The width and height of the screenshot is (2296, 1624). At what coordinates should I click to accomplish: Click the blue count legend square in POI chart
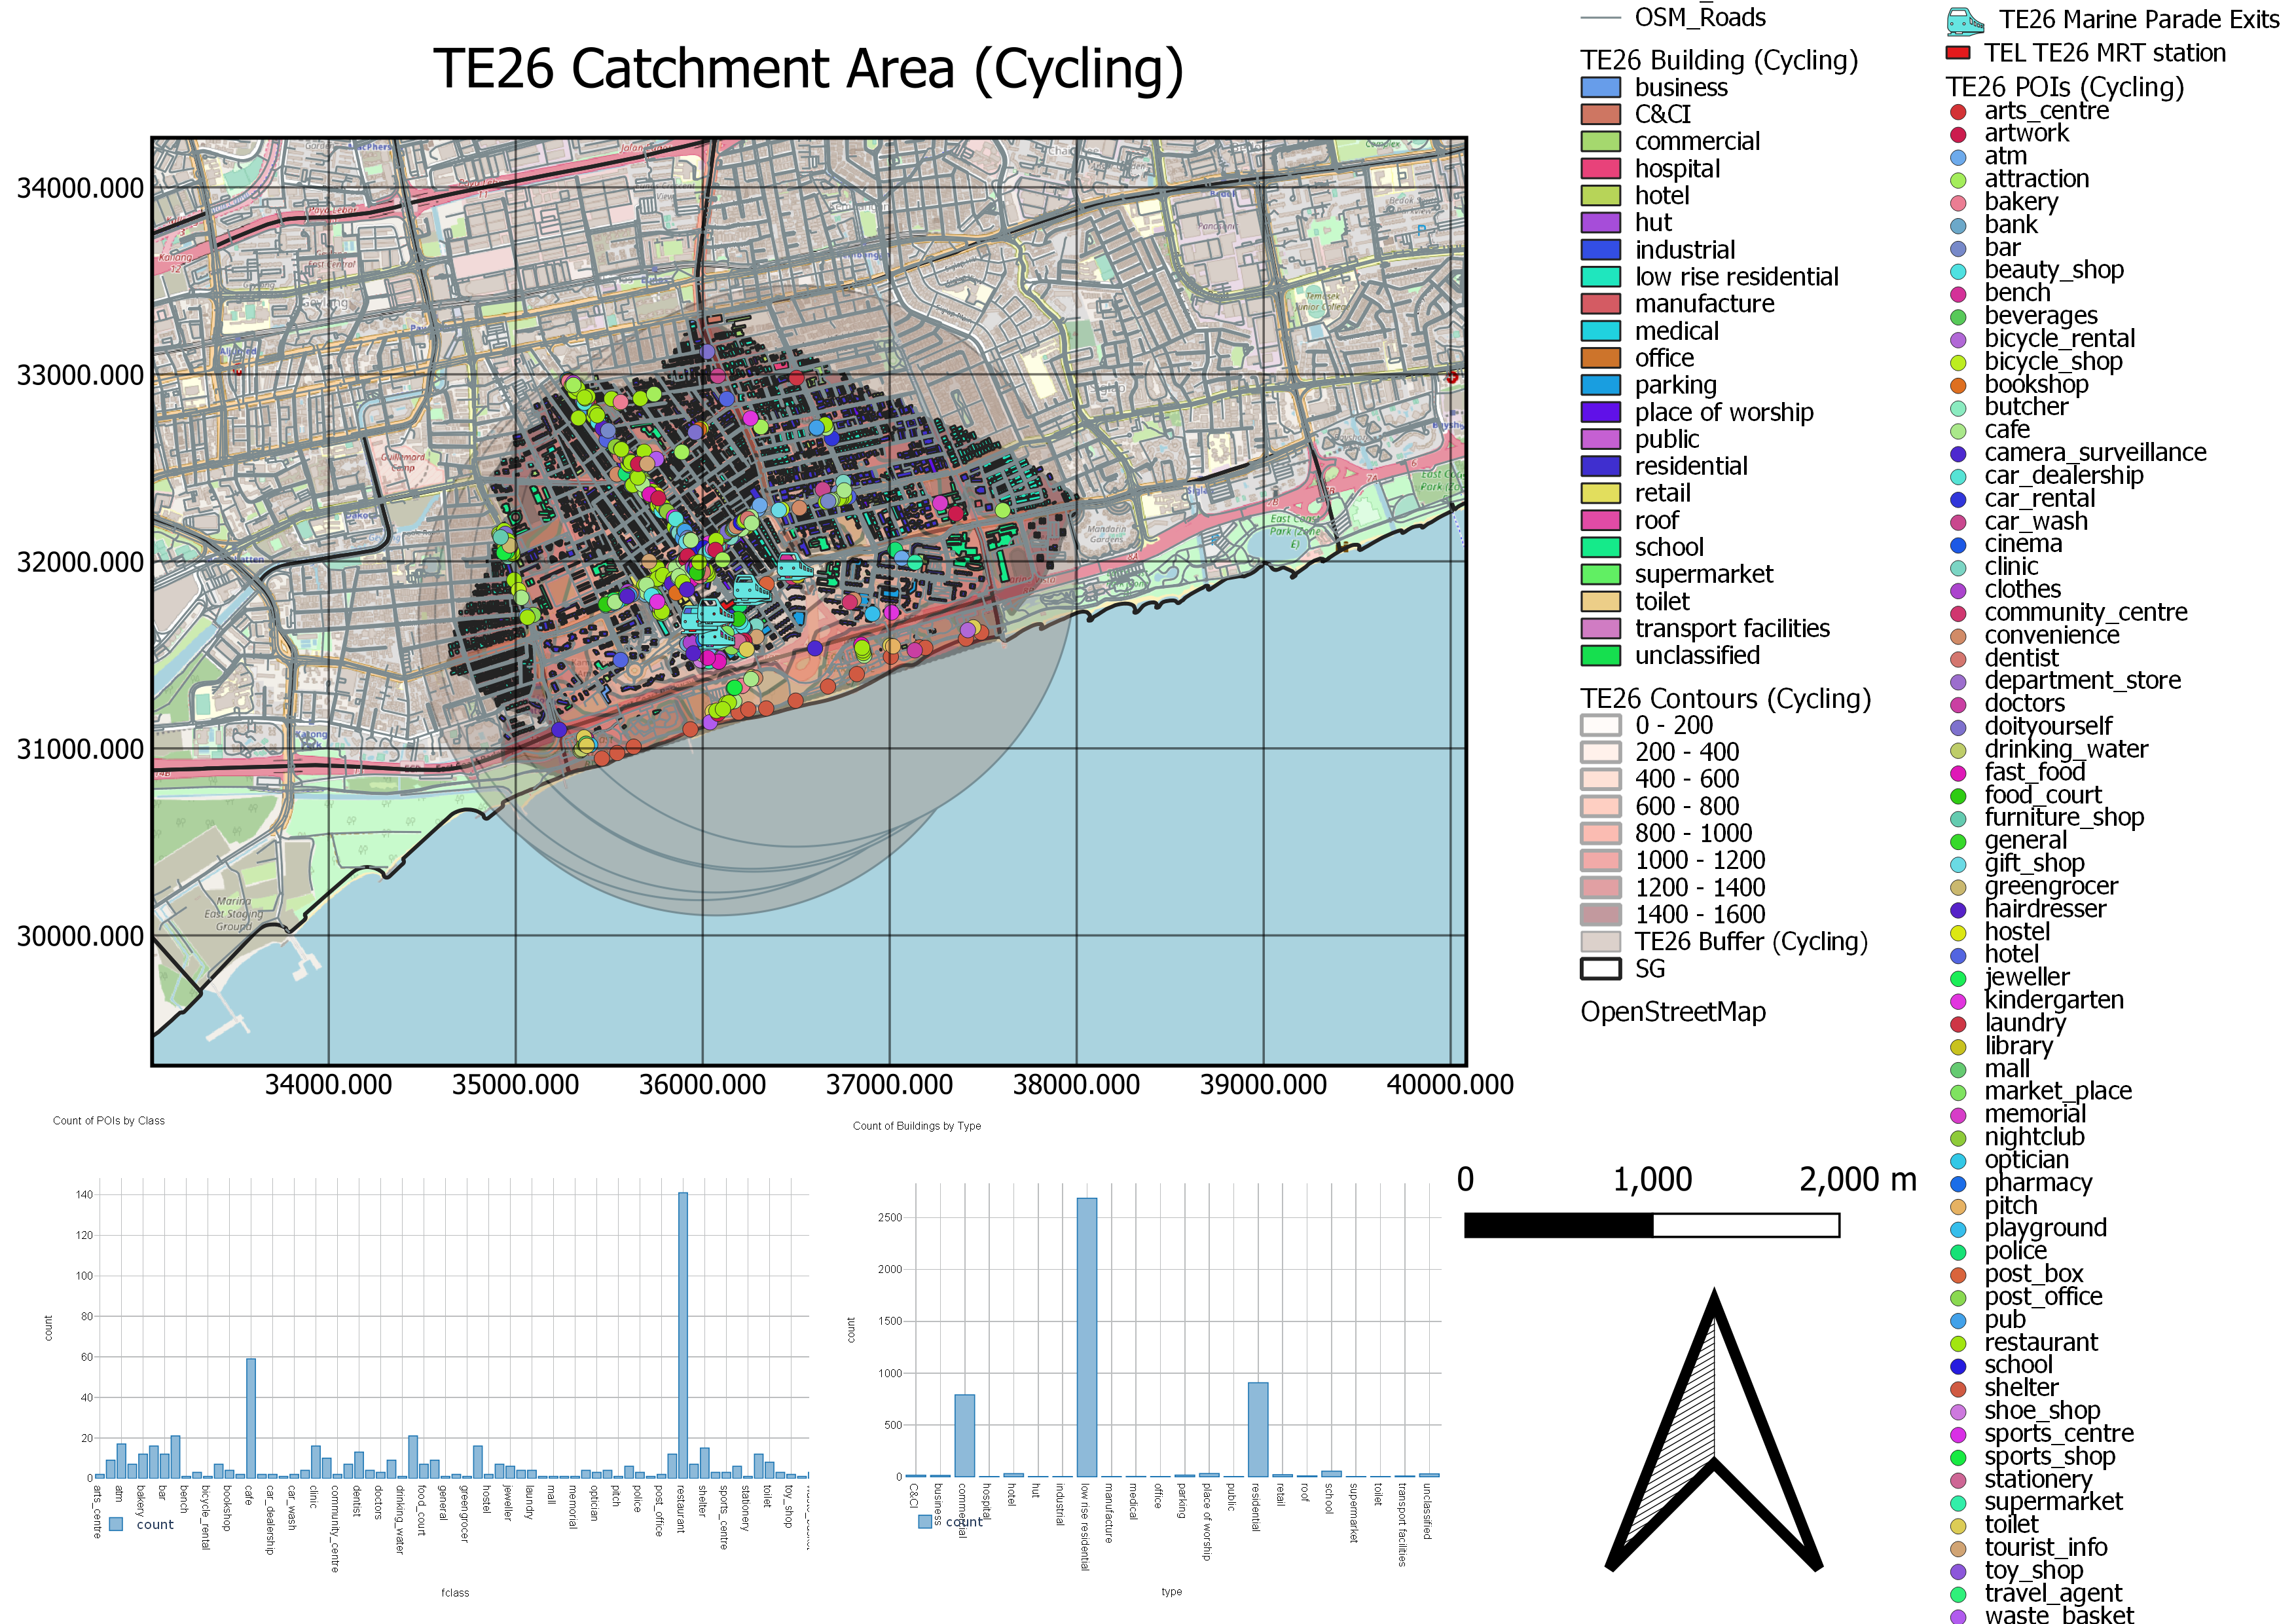pos(116,1524)
